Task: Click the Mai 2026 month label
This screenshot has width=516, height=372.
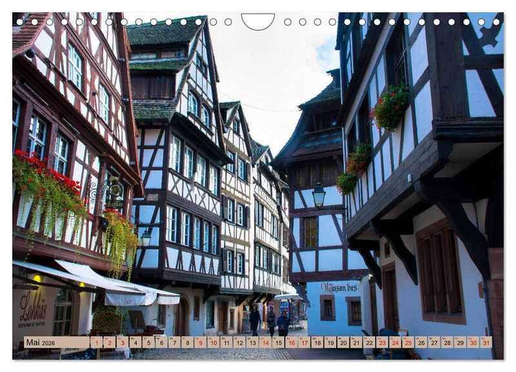Action: (41, 342)
